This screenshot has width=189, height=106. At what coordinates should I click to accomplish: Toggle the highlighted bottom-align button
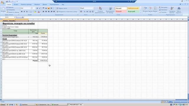click(48, 8)
